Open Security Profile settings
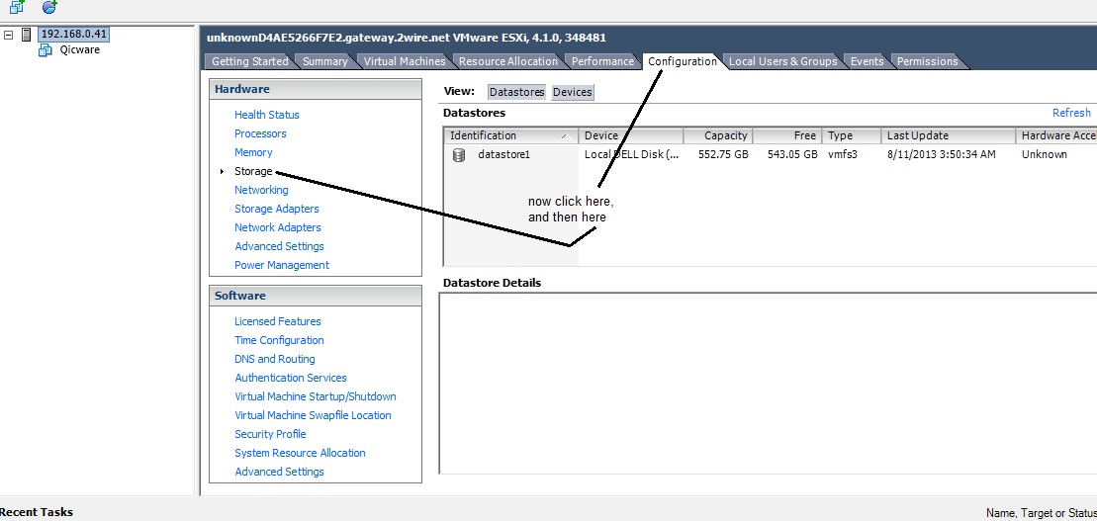The height and width of the screenshot is (521, 1097). [270, 434]
